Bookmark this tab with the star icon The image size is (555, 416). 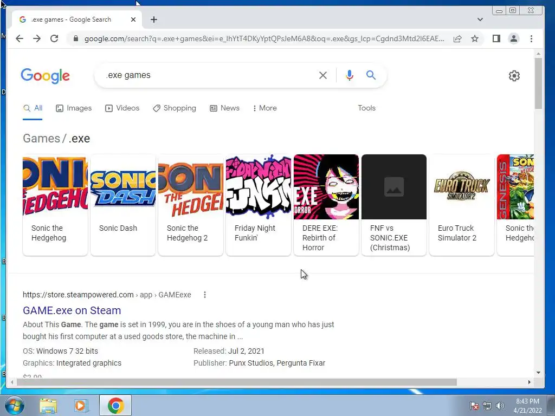click(x=475, y=38)
